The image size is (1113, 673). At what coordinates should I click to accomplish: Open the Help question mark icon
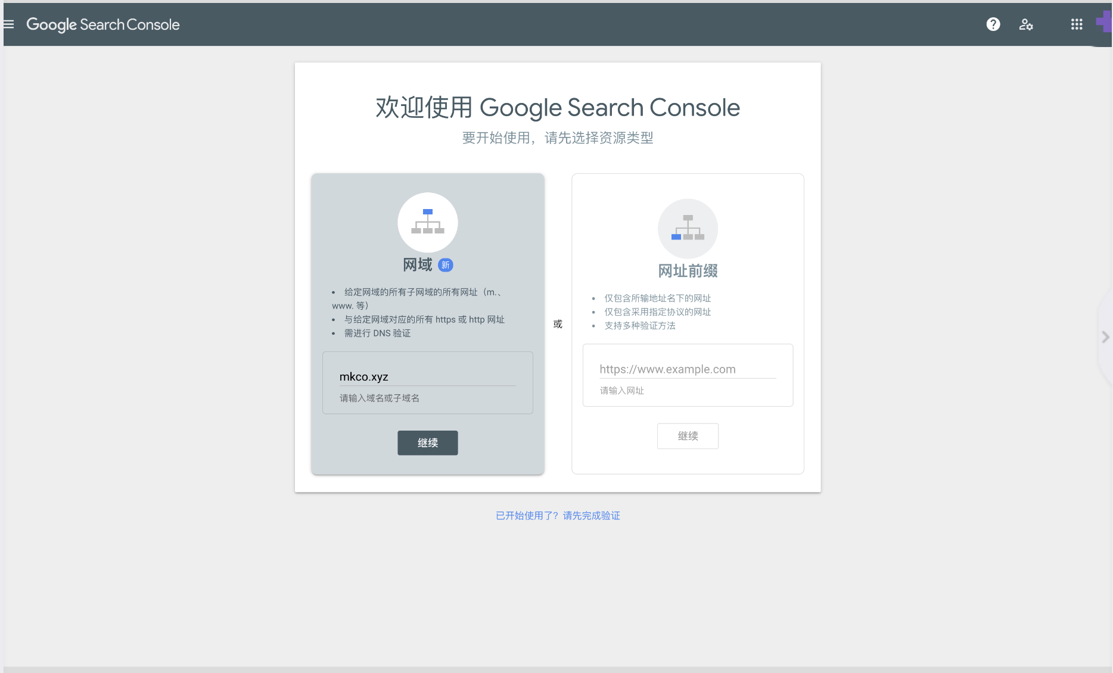pos(993,24)
